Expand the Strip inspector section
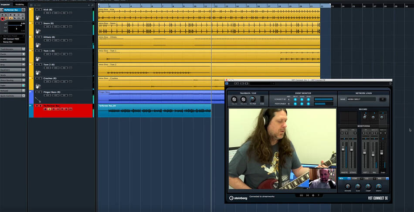 (x=12, y=65)
